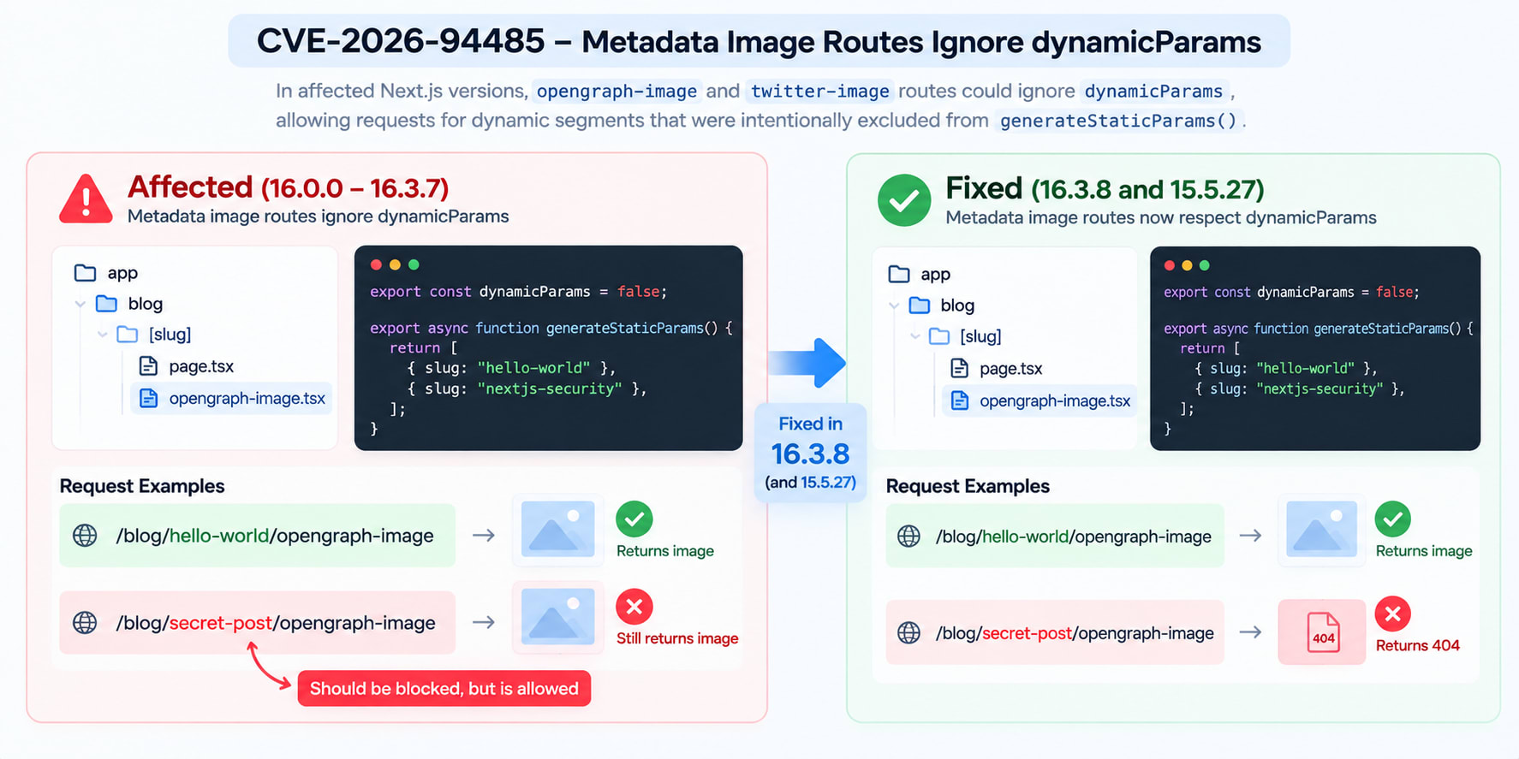Click page.tsx file icon in Fixed tree
The width and height of the screenshot is (1519, 759).
[x=960, y=369]
